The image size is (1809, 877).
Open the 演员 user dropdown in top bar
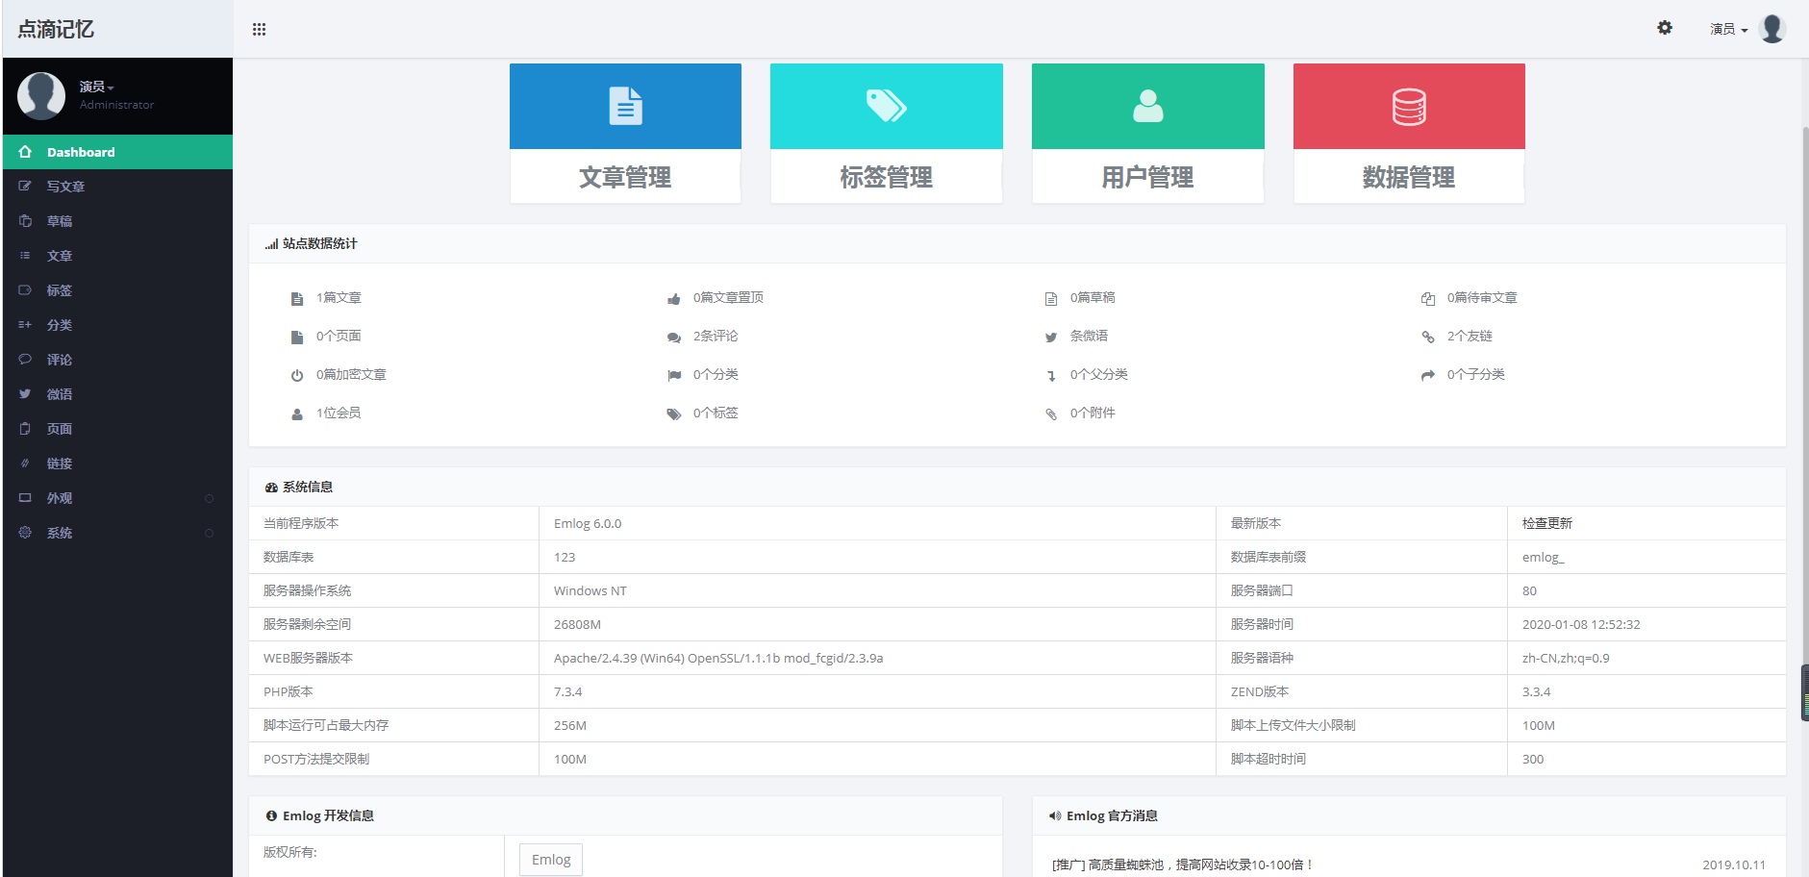(1728, 29)
